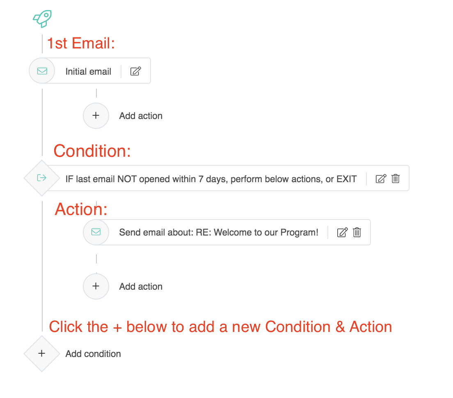453x398 pixels.
Task: Click the red '1st Email:' annotation
Action: click(x=81, y=43)
